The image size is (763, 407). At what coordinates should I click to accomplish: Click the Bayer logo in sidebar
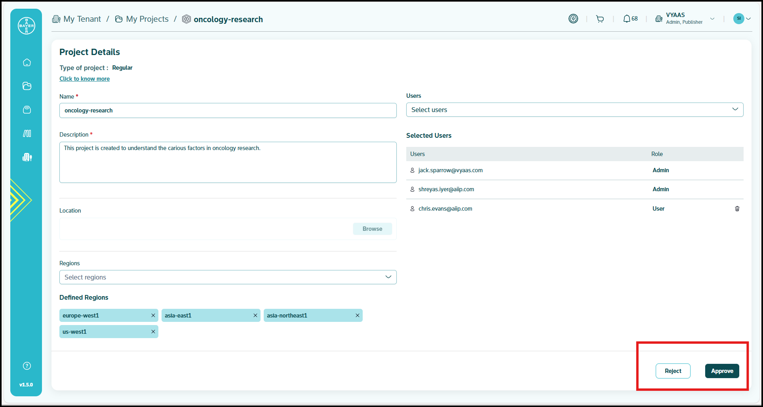tap(27, 26)
